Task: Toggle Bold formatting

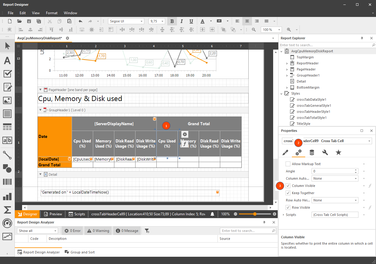Action: pos(172,21)
